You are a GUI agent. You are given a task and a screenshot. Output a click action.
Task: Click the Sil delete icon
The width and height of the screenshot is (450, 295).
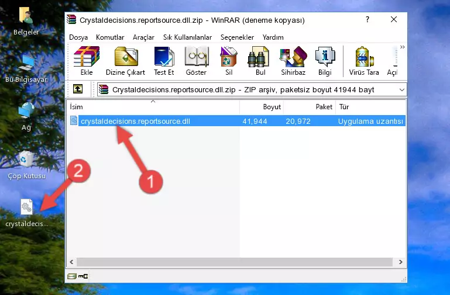click(229, 61)
